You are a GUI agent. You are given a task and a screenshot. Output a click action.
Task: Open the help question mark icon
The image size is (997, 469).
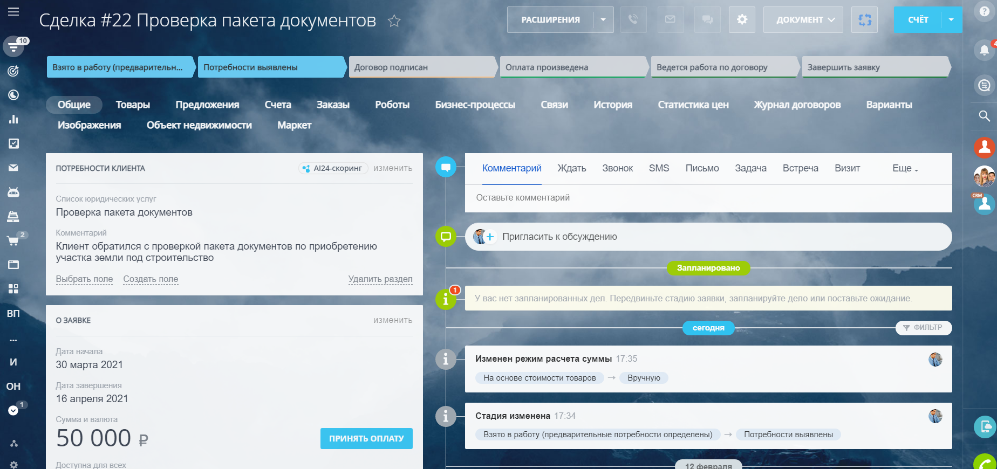(x=984, y=11)
